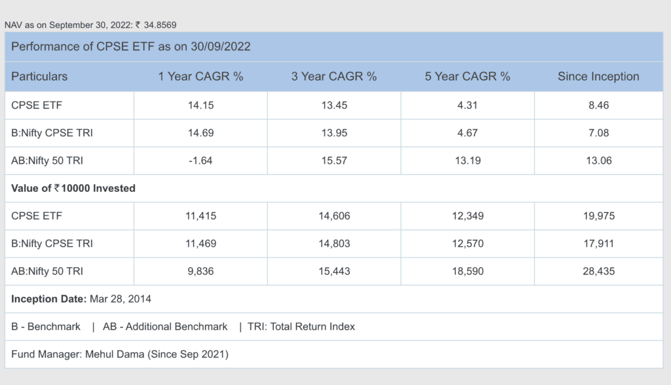Click the B:Nifty CPSE TRI value 14.69
The height and width of the screenshot is (385, 671).
point(201,133)
